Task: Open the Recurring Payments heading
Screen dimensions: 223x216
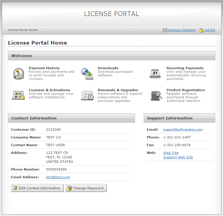Action: coord(185,68)
